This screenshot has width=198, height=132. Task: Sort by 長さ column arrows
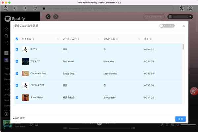(151, 39)
